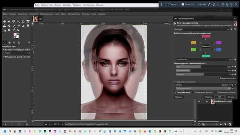The height and width of the screenshot is (135, 240).
Task: Click the delete layer icon in layers panel
Action: 230,124
